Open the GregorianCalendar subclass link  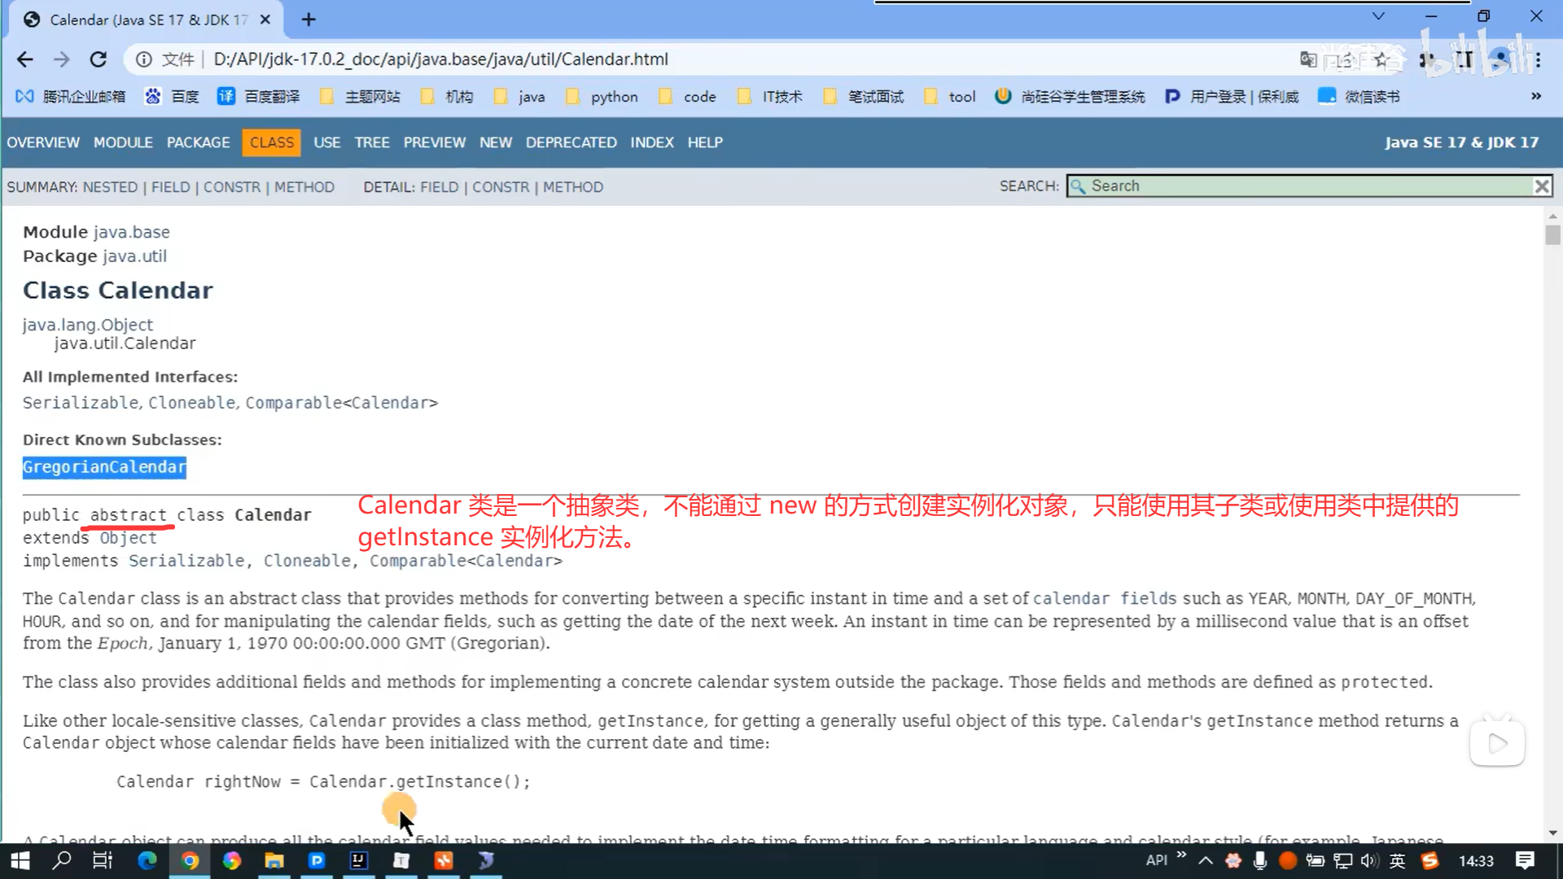104,467
